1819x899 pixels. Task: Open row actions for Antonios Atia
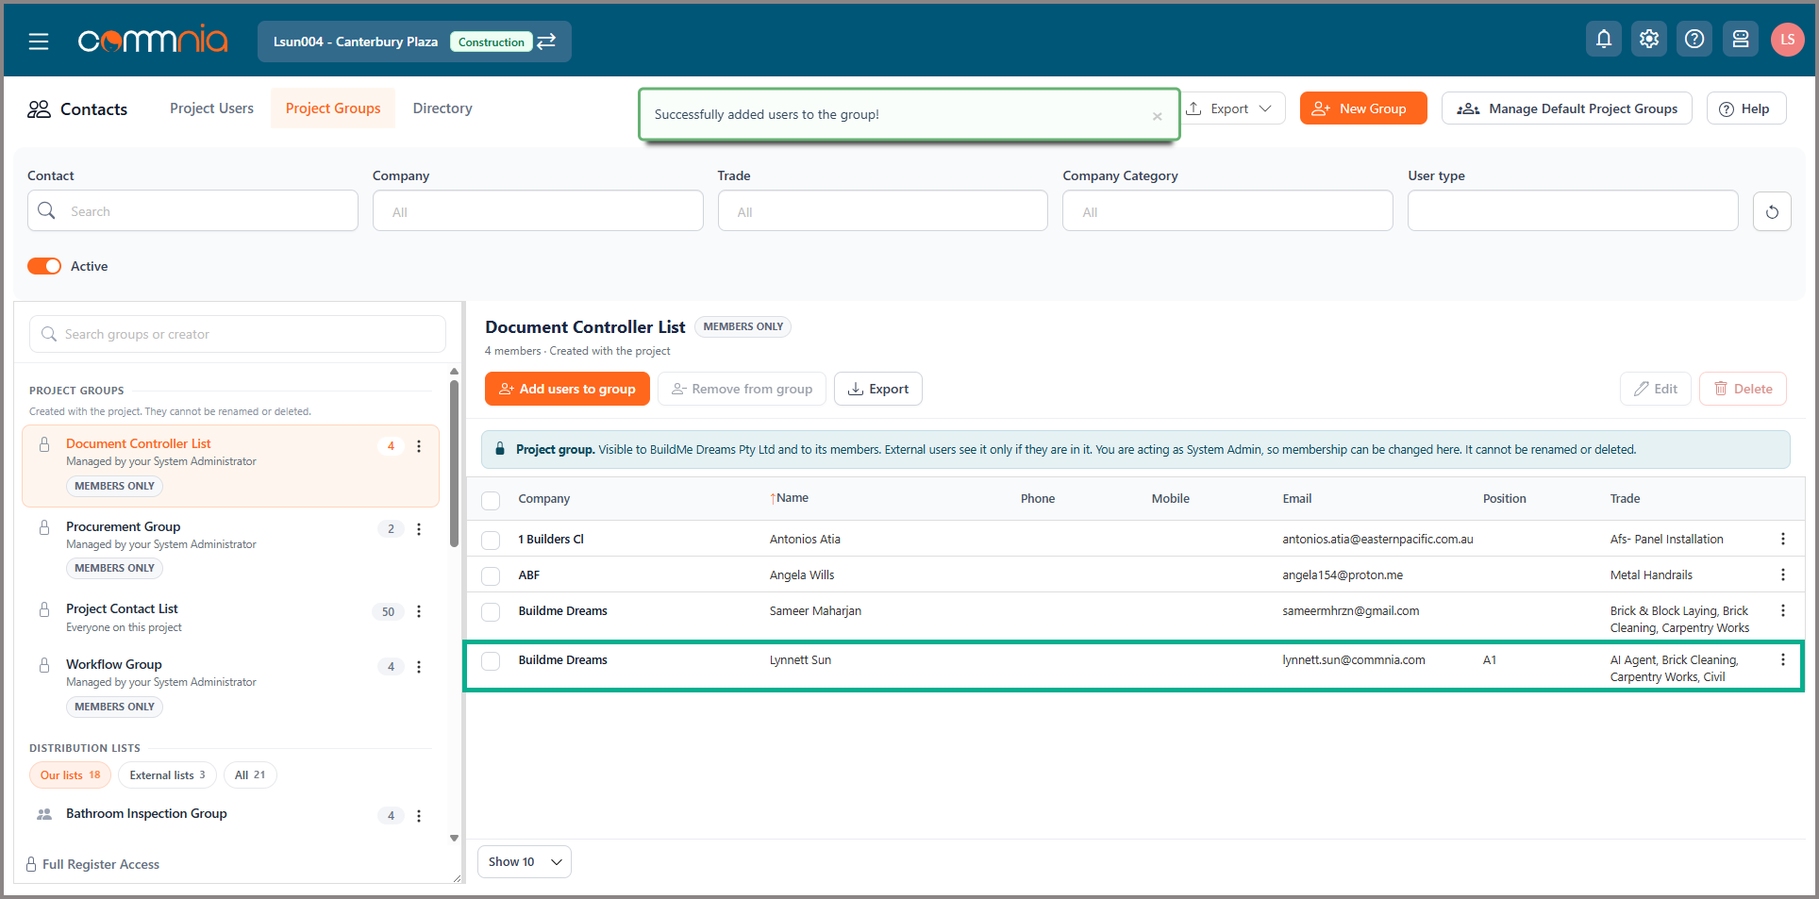click(x=1783, y=539)
